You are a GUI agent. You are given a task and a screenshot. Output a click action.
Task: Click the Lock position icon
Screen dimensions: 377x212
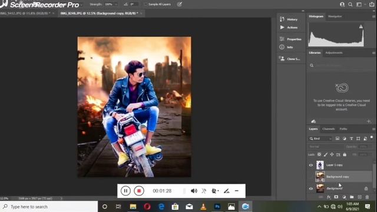[x=332, y=154]
